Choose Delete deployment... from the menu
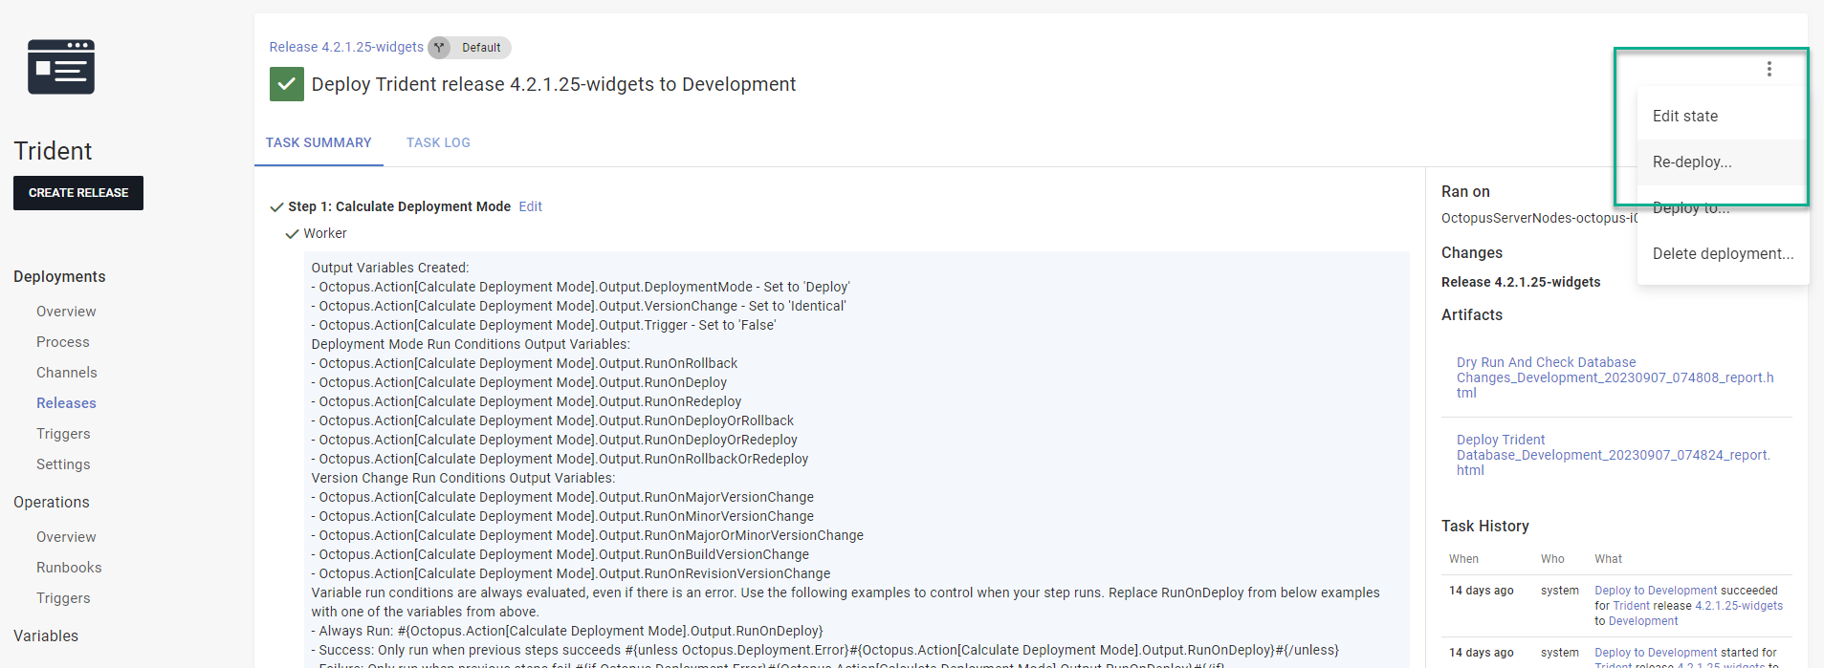 coord(1723,253)
